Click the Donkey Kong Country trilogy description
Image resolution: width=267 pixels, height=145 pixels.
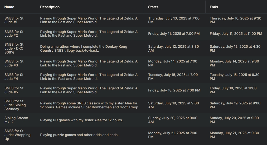pyautogui.click(x=84, y=49)
